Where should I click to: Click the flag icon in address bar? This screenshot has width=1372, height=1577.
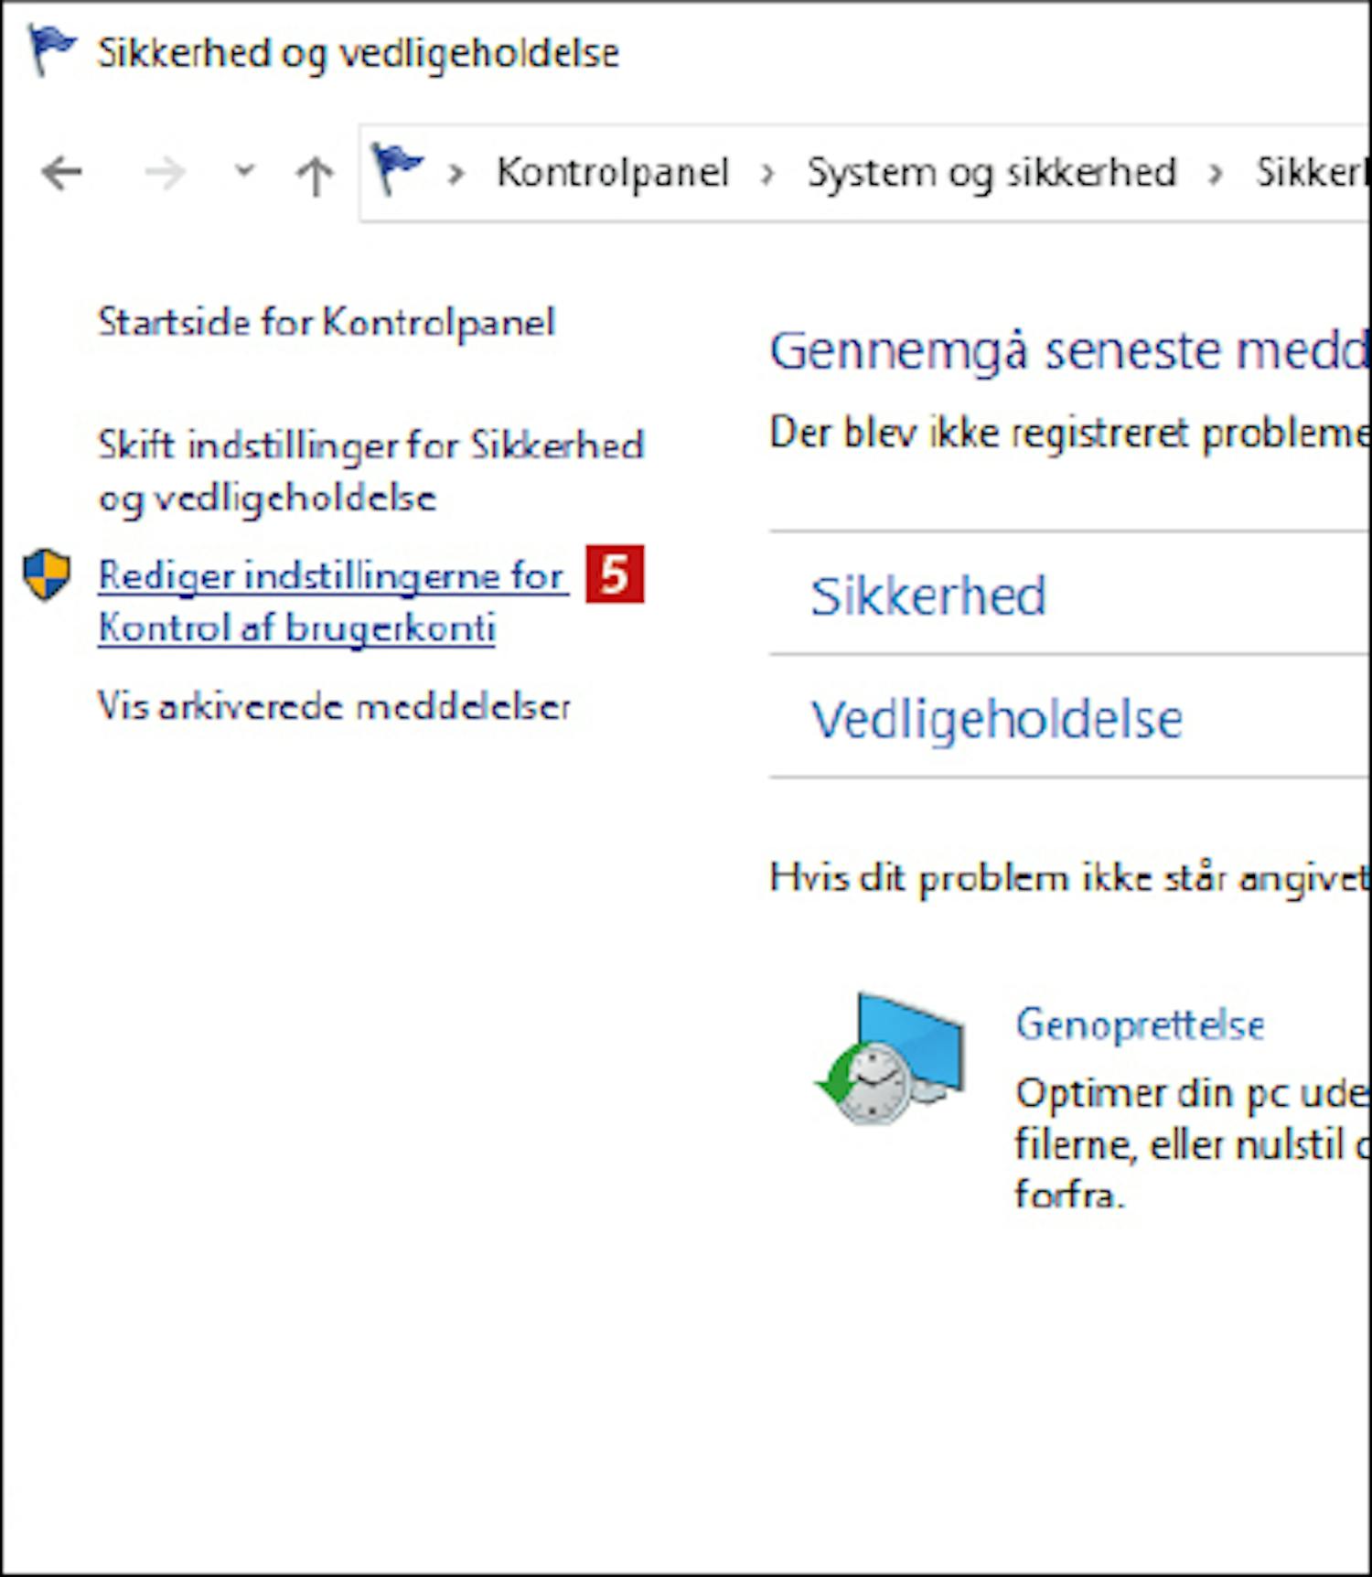coord(396,171)
